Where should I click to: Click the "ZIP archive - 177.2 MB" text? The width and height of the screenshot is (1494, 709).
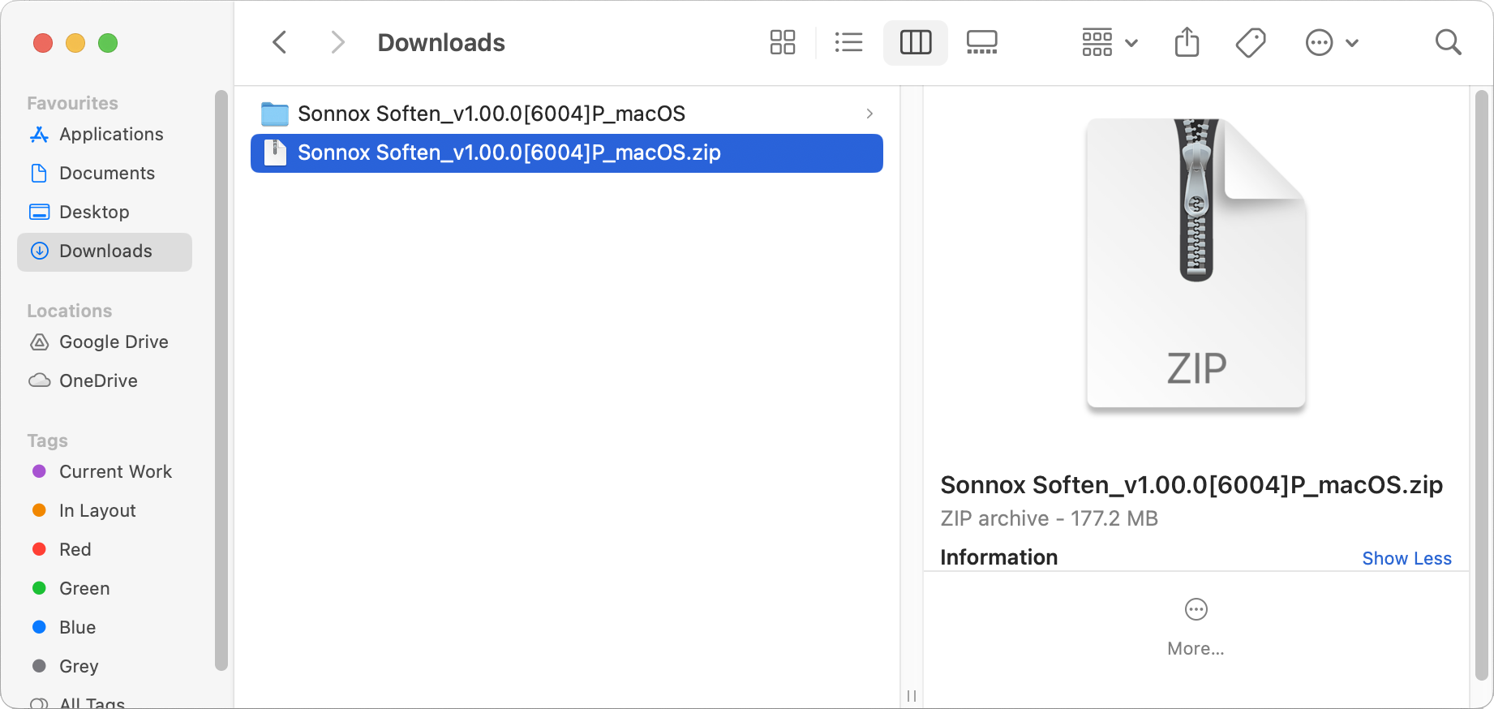[x=1049, y=518]
